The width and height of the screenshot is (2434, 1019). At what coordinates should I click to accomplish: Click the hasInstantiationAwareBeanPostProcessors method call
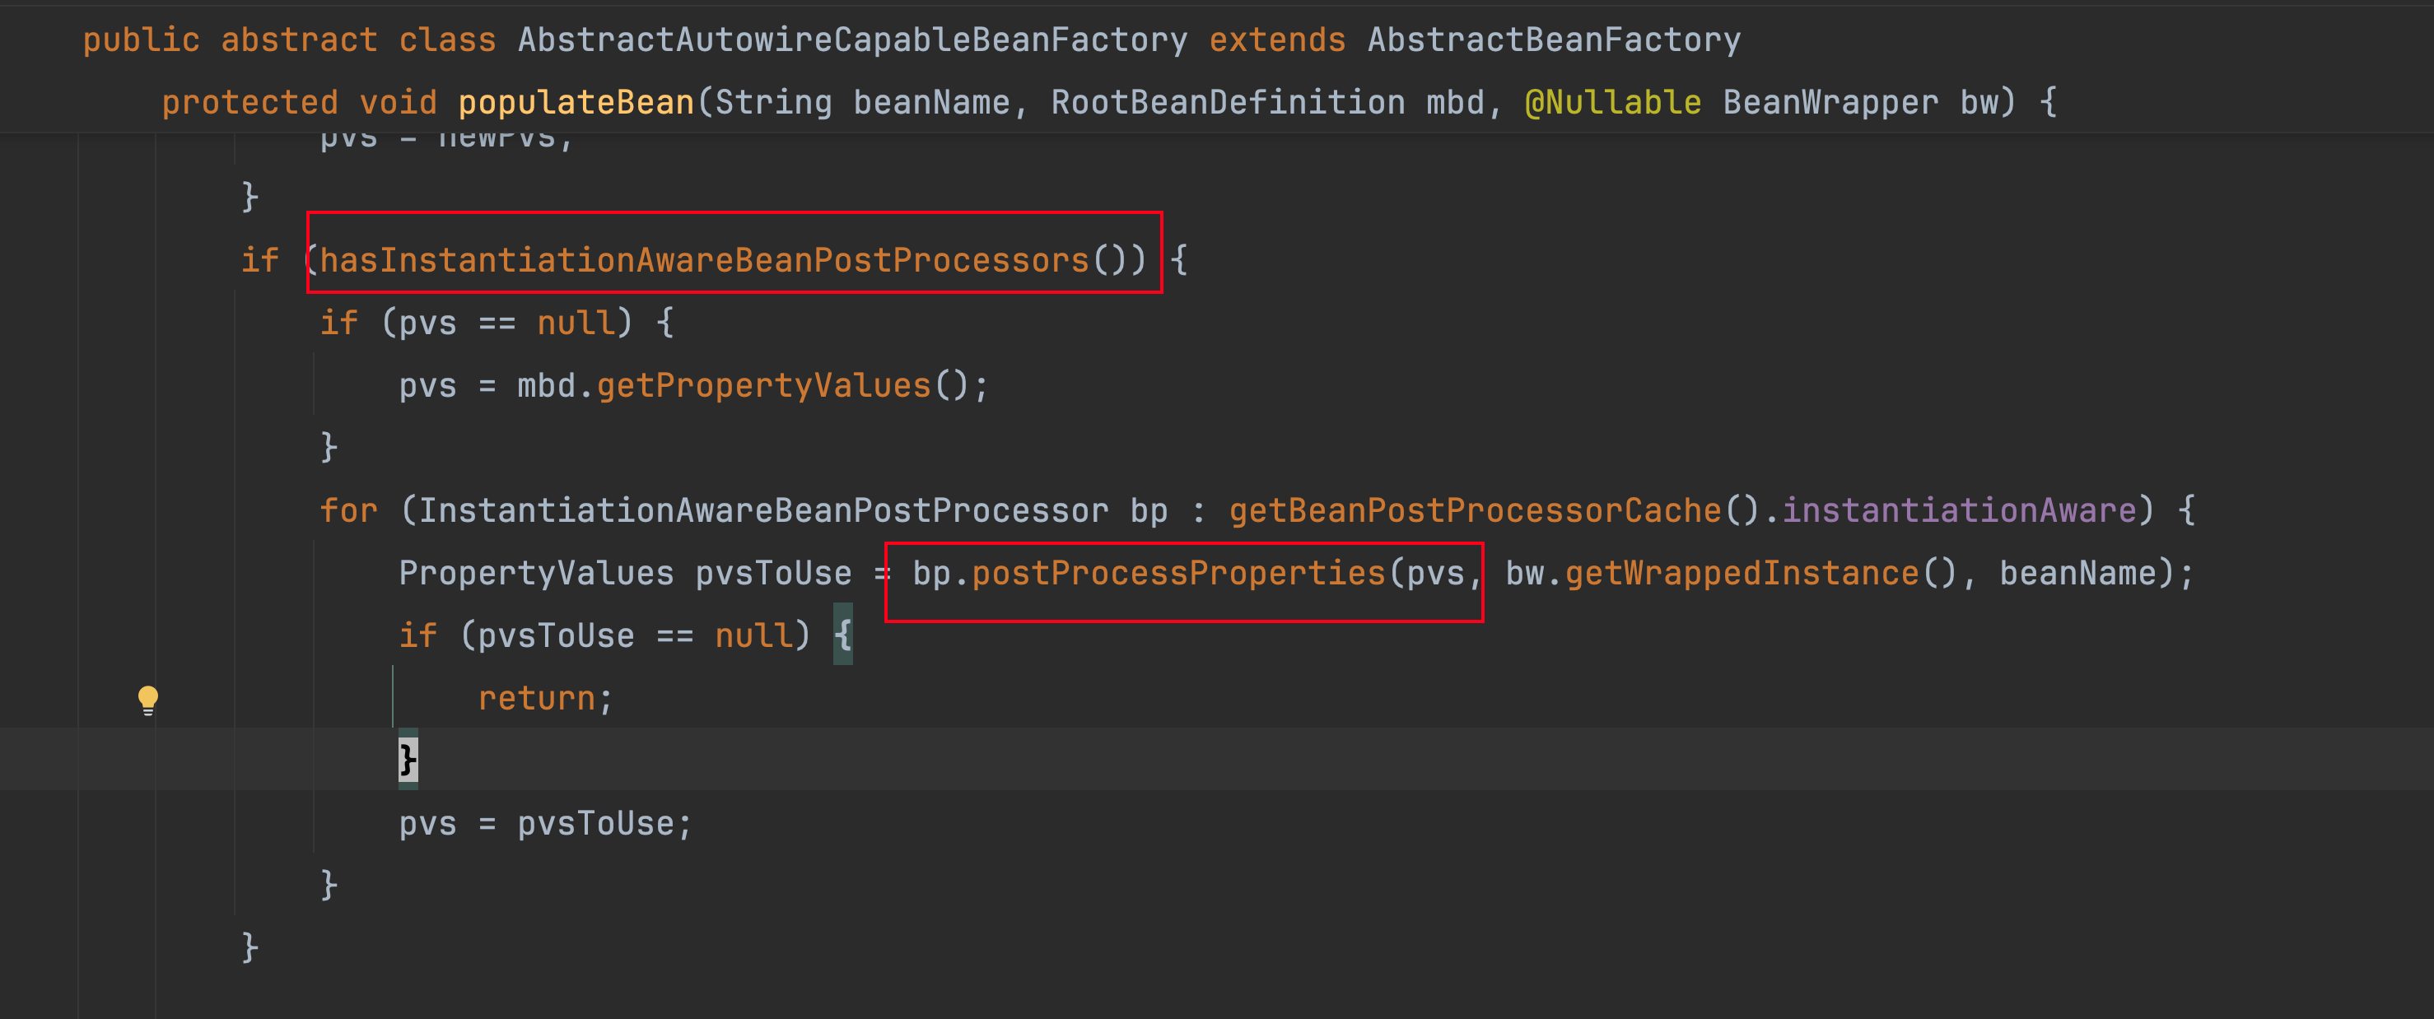click(x=705, y=260)
